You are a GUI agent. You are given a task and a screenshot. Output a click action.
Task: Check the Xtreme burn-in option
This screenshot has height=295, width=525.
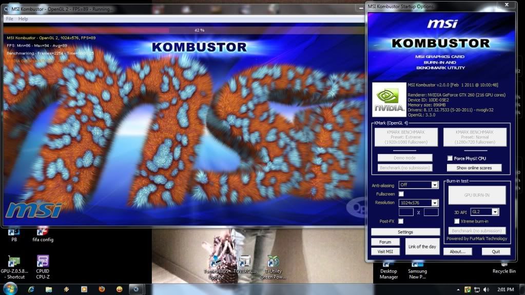[457, 221]
